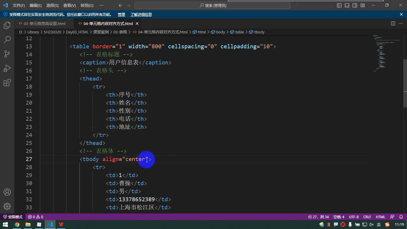Viewport: 407px width, 229px height.
Task: Open the Extensions view
Action: (x=7, y=83)
